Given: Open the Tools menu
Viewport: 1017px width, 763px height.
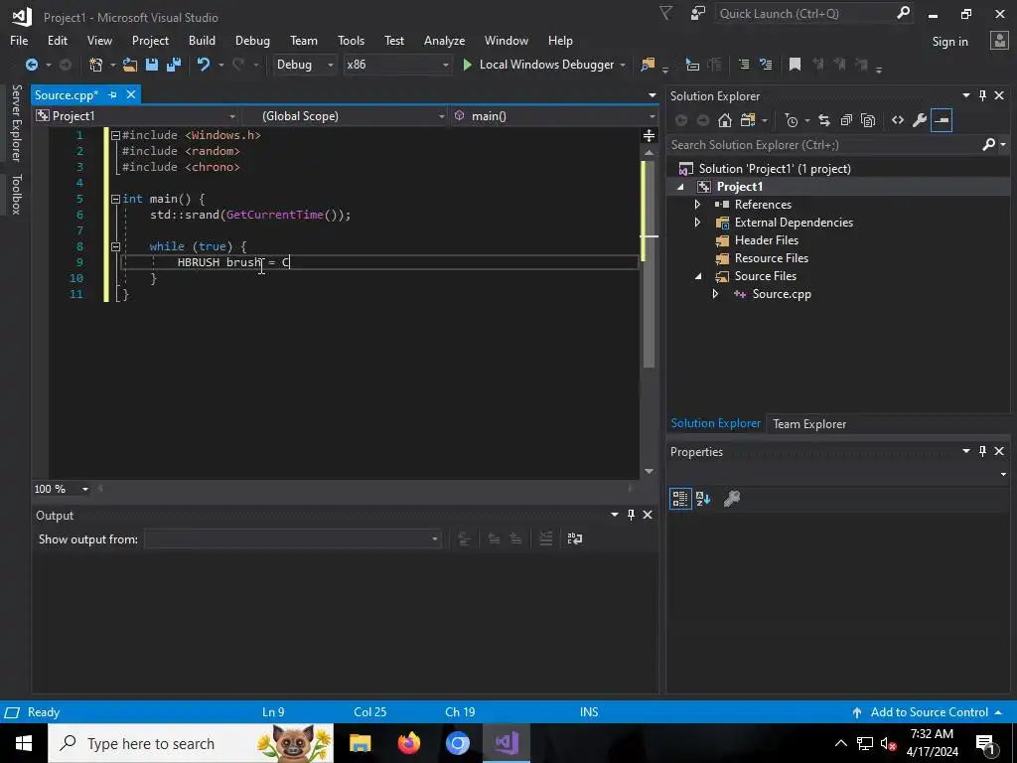Looking at the screenshot, I should (351, 40).
